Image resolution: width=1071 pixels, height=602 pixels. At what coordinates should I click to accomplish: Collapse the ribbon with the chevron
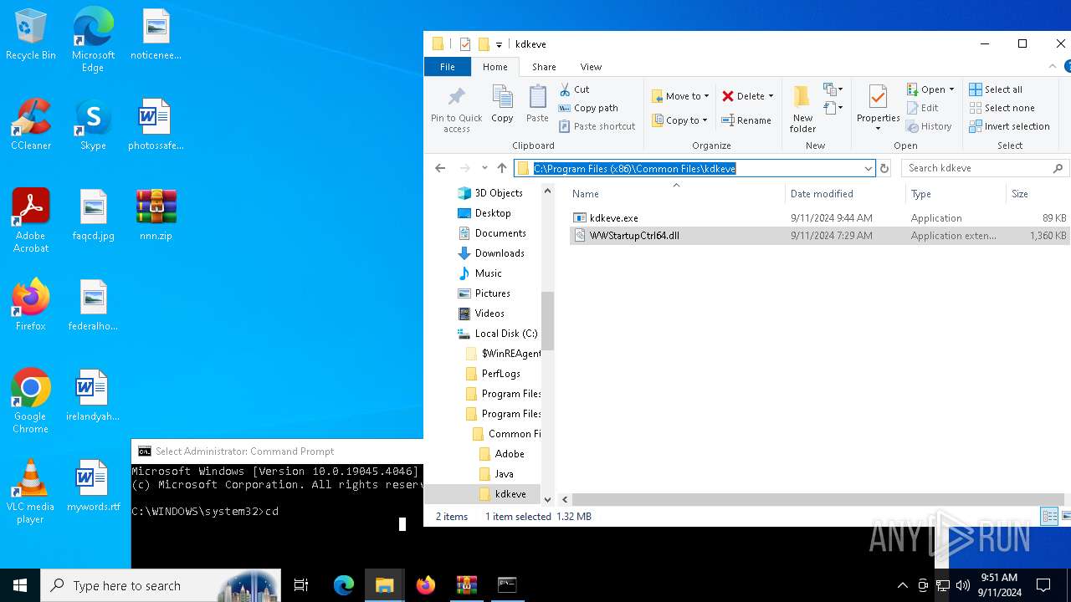1053,67
